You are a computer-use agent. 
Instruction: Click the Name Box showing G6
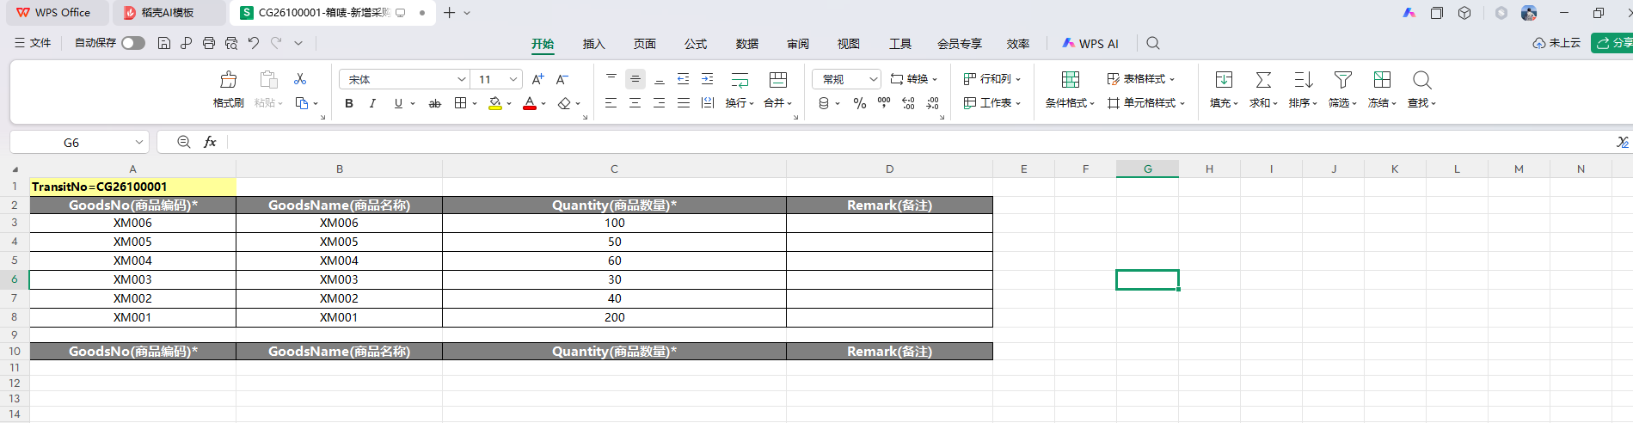click(79, 142)
